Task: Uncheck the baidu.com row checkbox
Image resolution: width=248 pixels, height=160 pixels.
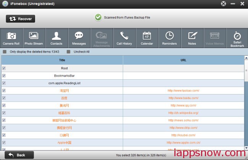Action: (x=4, y=98)
